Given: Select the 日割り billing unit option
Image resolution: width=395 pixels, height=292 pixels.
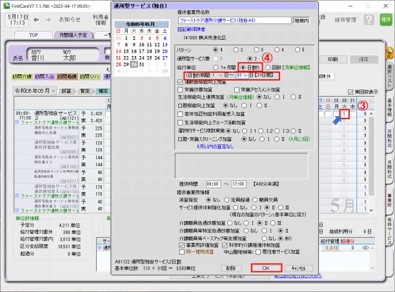Looking at the screenshot, I should (x=242, y=66).
